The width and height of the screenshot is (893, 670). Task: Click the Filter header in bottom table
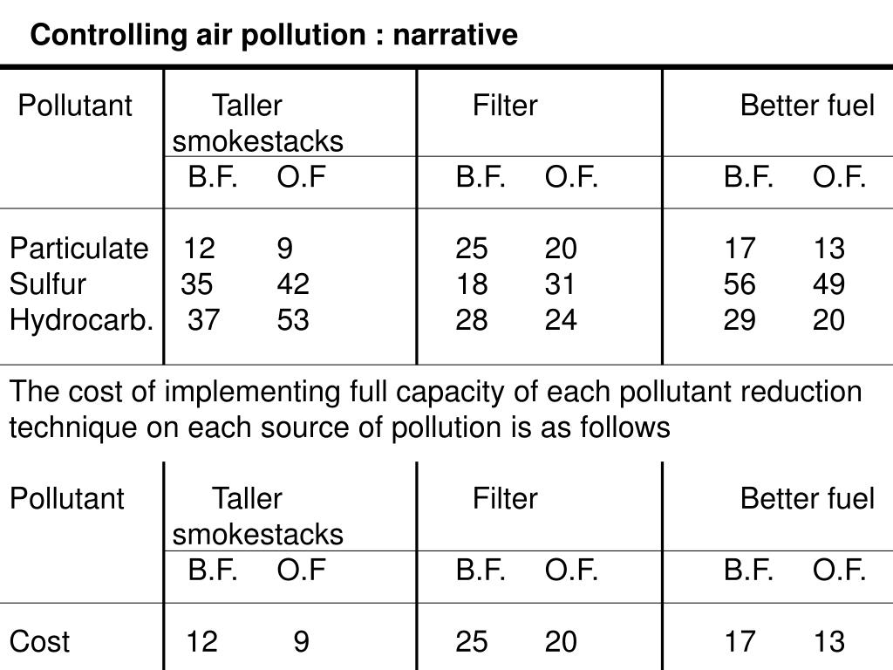coord(505,498)
